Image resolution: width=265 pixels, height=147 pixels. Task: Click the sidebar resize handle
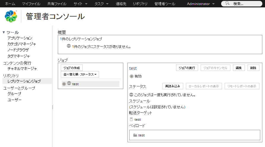click(x=52, y=107)
